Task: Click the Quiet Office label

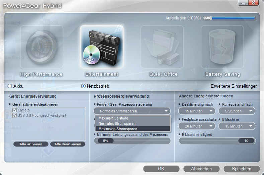Action: [164, 74]
